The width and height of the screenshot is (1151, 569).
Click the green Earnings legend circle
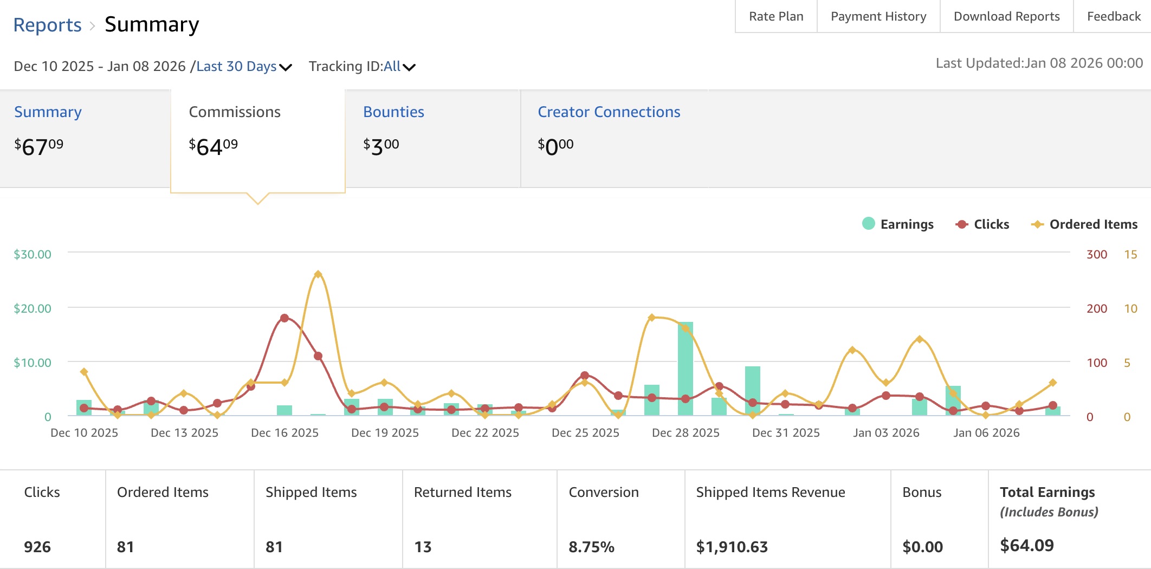[868, 224]
